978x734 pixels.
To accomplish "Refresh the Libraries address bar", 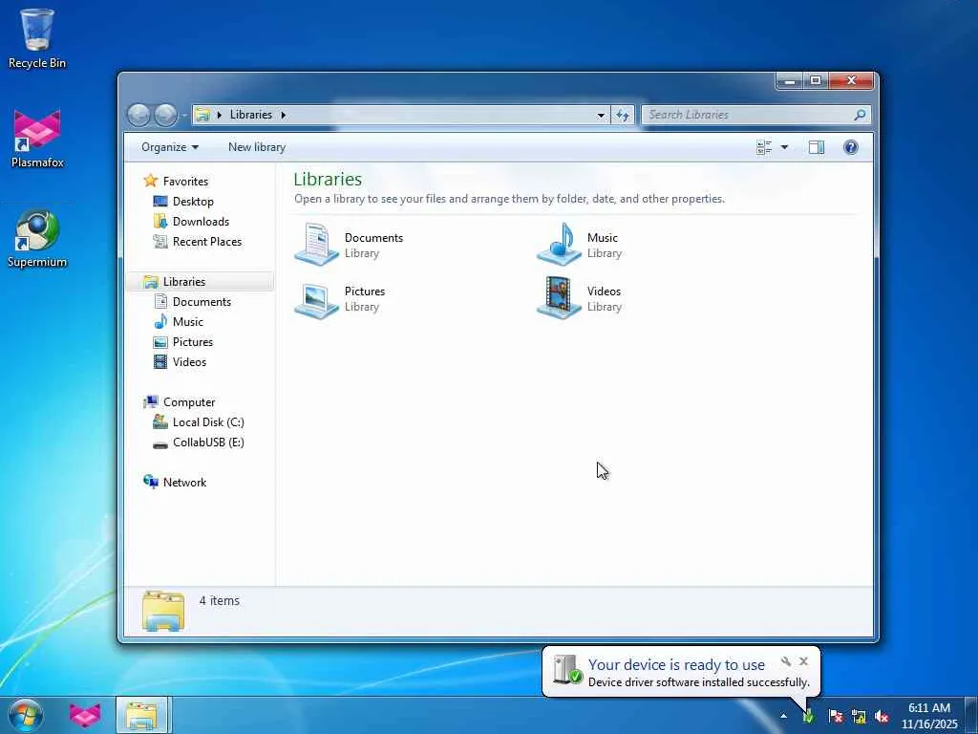I will (x=623, y=115).
